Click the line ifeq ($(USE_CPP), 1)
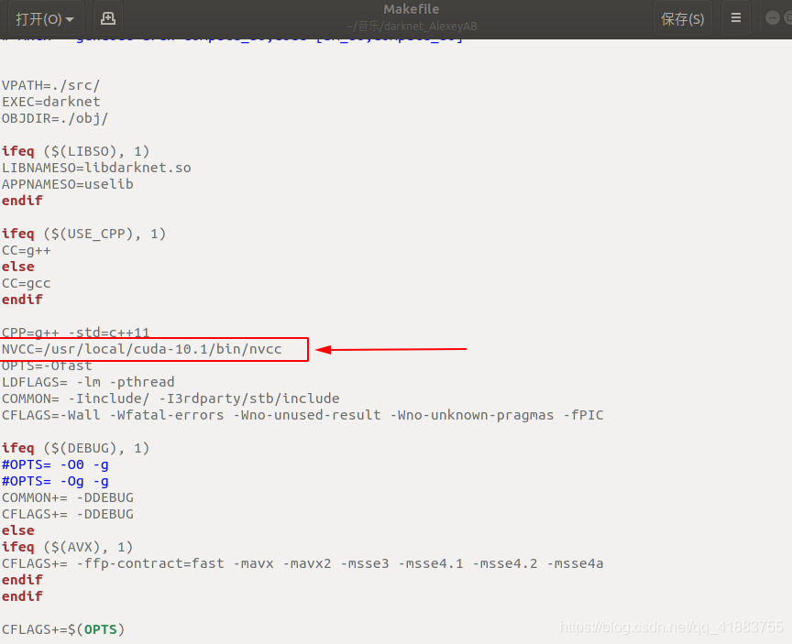 (83, 234)
